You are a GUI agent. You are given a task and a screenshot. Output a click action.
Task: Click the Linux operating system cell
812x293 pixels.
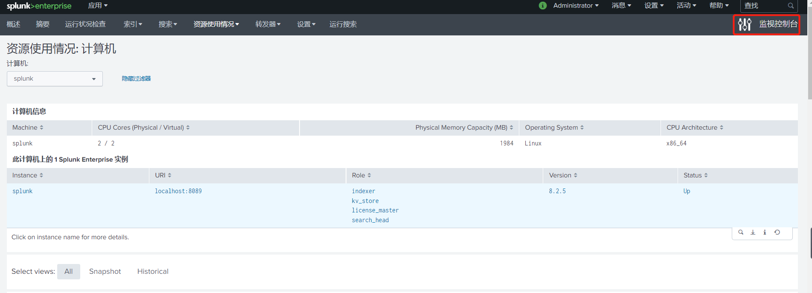click(533, 143)
